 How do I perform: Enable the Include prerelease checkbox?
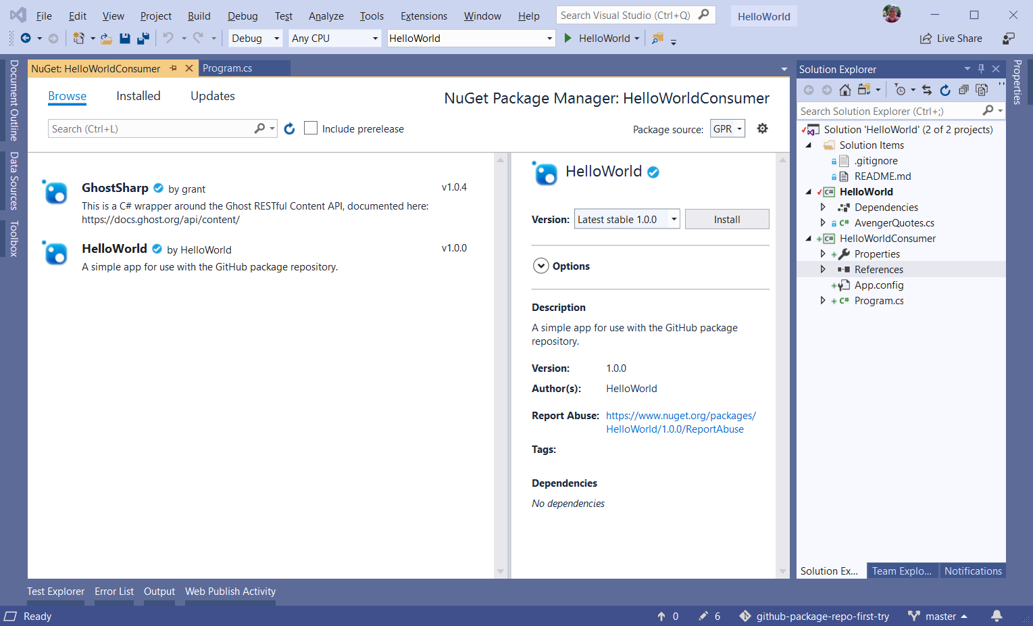pyautogui.click(x=311, y=128)
